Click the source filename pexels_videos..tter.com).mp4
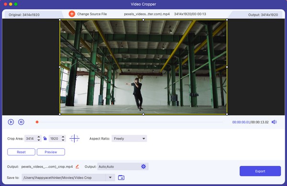 pyautogui.click(x=147, y=14)
